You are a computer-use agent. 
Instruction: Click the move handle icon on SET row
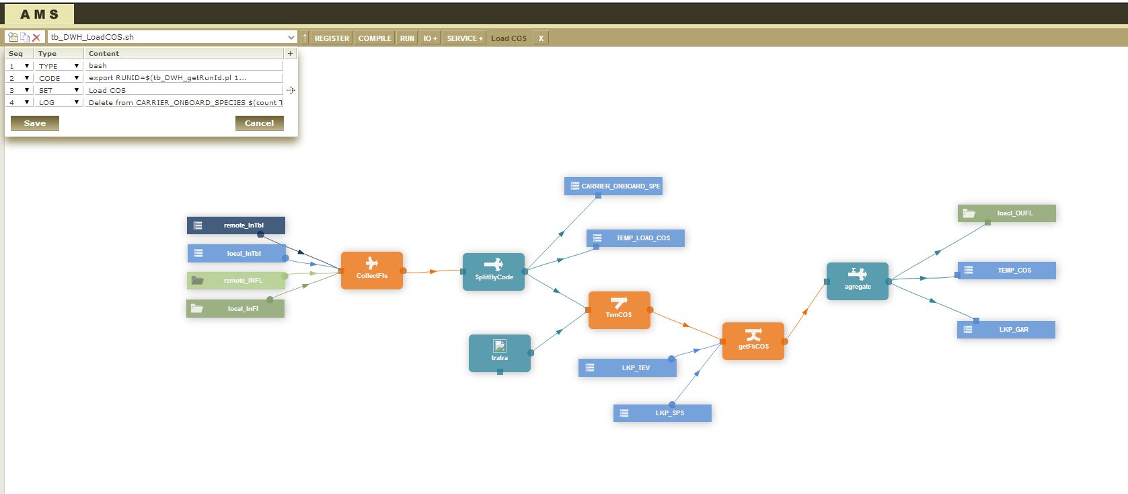click(291, 90)
